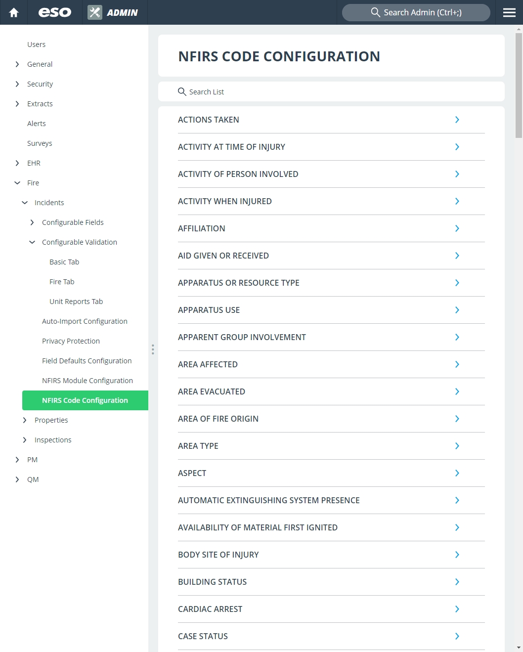Click the sidebar splitter dots handle
Viewport: 523px width, 652px height.
point(153,349)
